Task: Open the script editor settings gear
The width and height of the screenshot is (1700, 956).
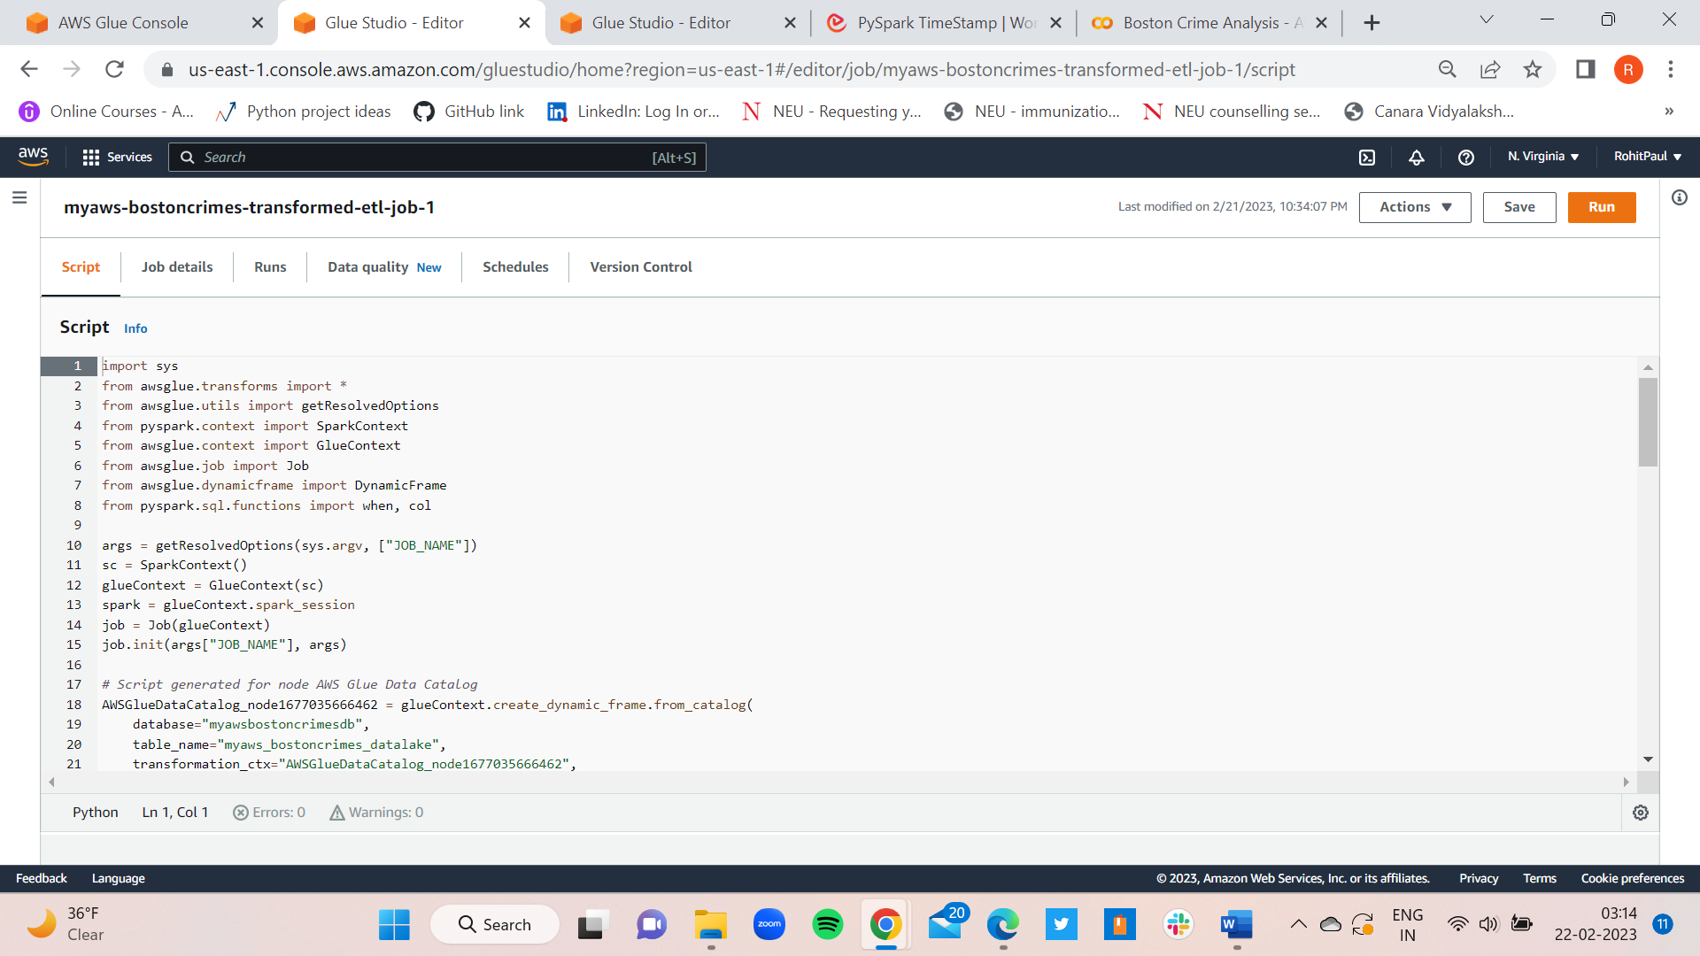Action: tap(1641, 813)
